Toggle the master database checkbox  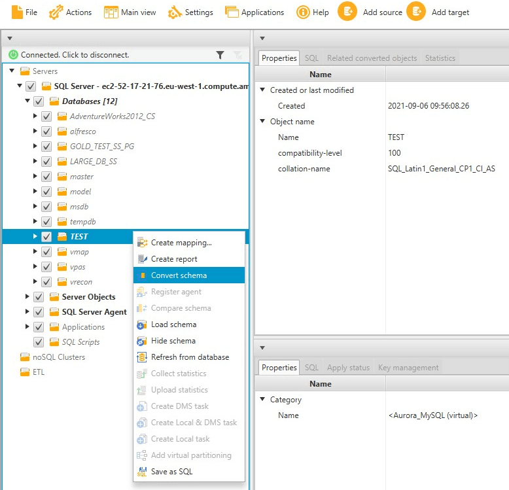[46, 177]
